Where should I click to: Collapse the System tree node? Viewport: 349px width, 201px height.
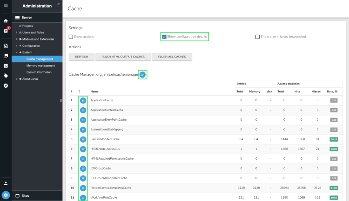(x=17, y=52)
